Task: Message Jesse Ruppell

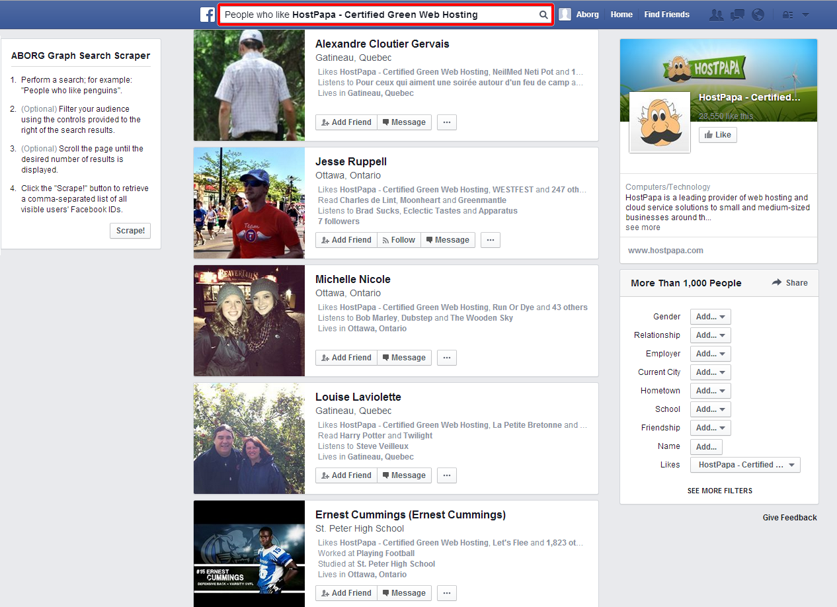Action: (x=448, y=240)
